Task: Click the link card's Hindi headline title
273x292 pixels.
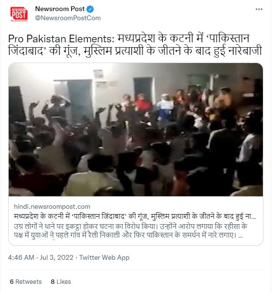Action: 135,216
